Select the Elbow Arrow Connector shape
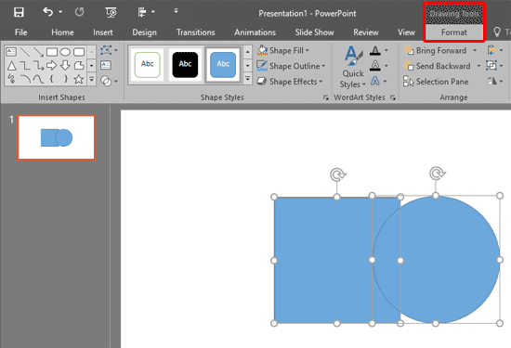The width and height of the screenshot is (511, 348). (x=38, y=66)
